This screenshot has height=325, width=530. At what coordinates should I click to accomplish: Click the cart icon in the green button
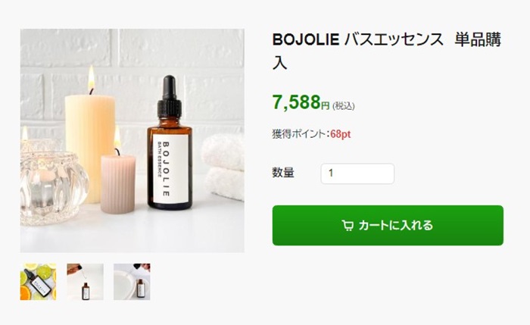pos(348,226)
